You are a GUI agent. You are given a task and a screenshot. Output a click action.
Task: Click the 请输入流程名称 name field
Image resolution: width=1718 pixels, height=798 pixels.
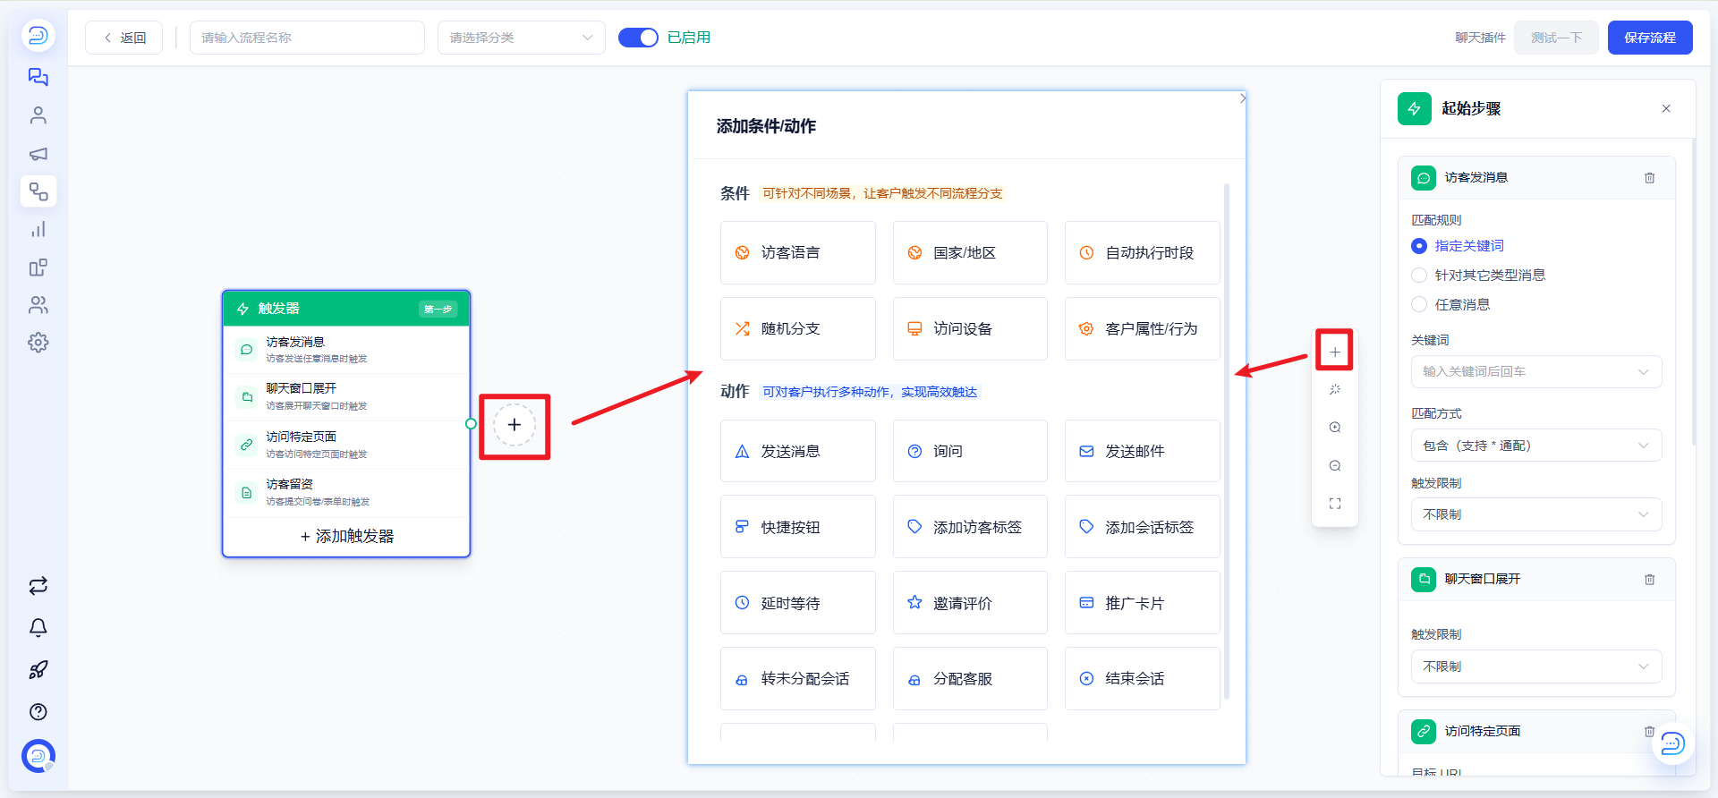point(307,38)
